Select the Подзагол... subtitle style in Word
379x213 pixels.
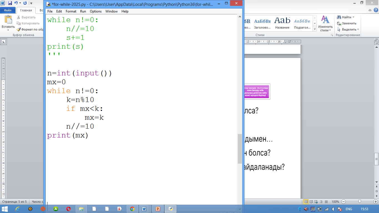coord(302,22)
